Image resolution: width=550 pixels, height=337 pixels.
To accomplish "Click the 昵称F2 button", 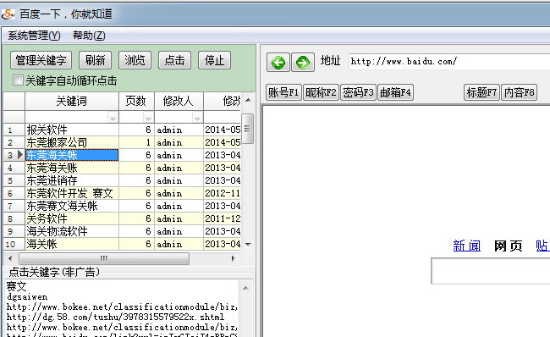I will 321,92.
